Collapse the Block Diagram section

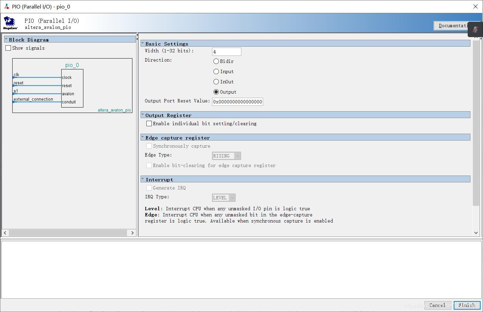[x=6, y=39]
